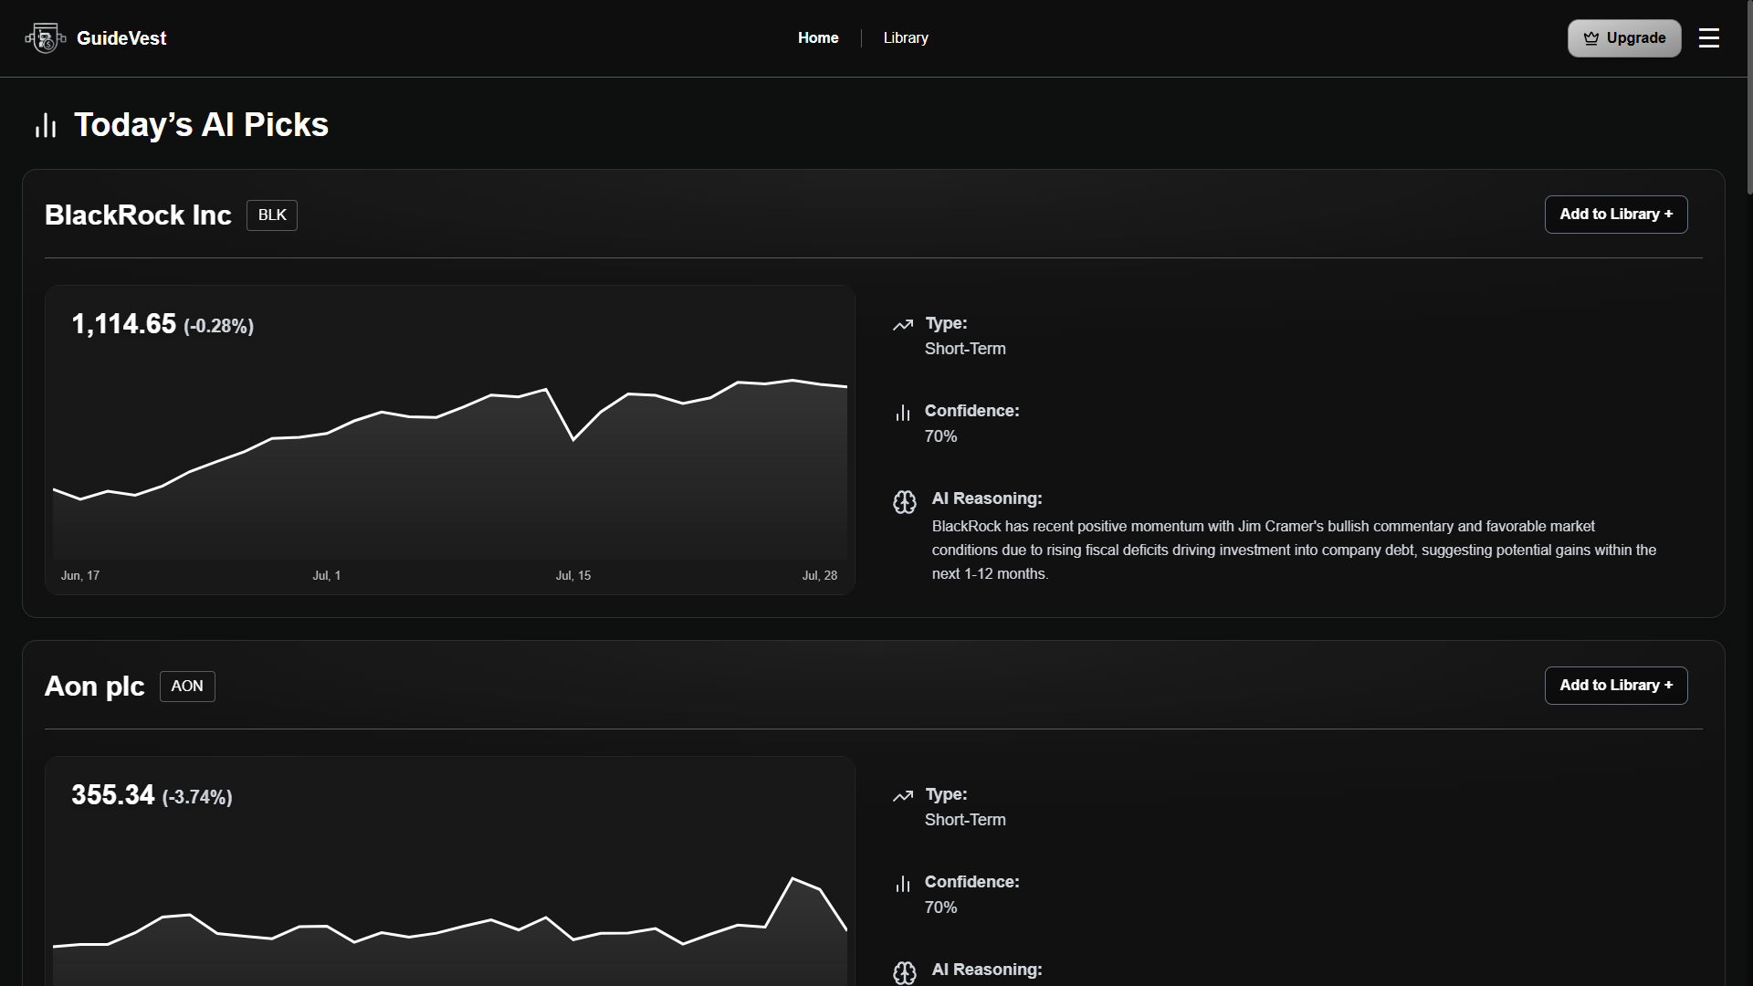Open the hamburger menu icon
The image size is (1753, 986).
pos(1708,38)
